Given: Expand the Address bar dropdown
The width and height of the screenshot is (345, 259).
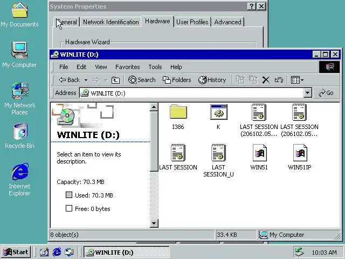Looking at the screenshot, I should coord(308,93).
